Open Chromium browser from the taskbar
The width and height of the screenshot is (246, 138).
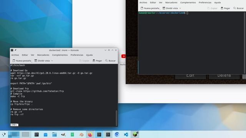click(117, 135)
